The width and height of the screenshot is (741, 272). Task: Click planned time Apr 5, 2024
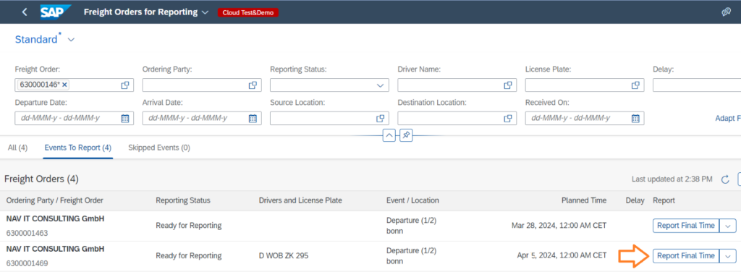click(x=562, y=255)
